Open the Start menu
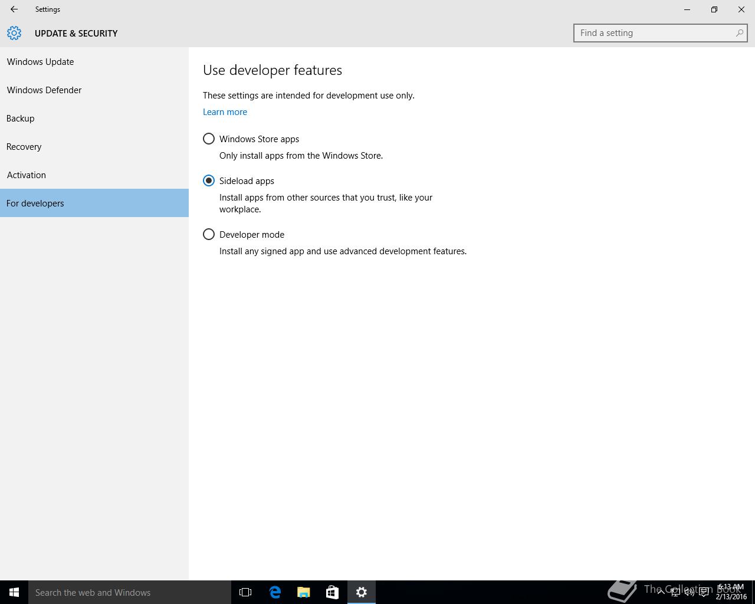This screenshot has width=755, height=604. 14,592
